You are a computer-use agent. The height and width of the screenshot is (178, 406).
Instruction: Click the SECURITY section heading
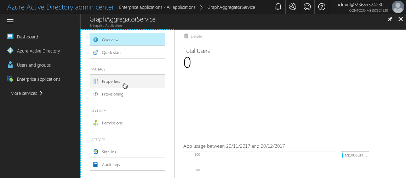coord(99,111)
